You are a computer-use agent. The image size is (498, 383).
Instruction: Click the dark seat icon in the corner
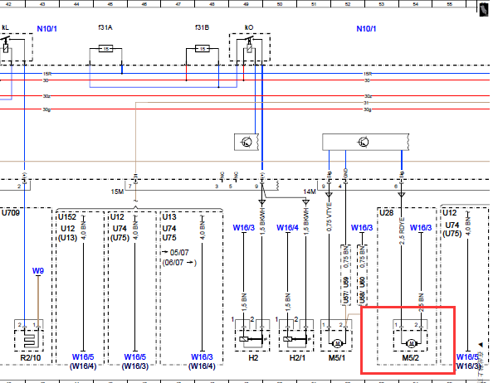(x=483, y=8)
